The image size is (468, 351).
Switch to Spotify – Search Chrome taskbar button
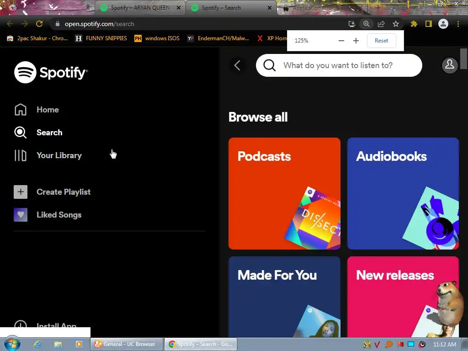pos(201,344)
